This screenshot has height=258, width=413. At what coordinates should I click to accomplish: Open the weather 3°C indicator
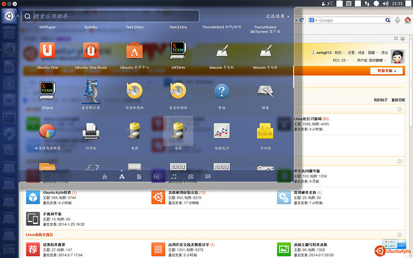(327, 4)
